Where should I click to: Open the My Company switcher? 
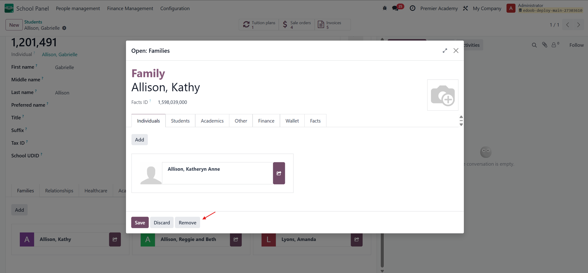point(487,9)
